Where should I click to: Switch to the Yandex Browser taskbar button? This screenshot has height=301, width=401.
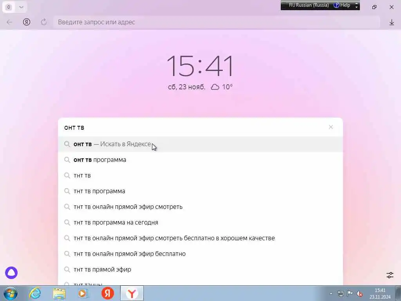tap(132, 293)
